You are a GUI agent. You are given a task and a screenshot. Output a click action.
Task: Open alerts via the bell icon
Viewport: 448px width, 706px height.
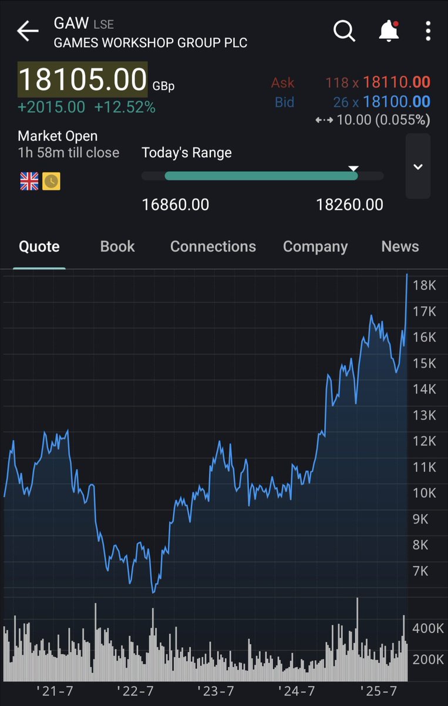390,31
